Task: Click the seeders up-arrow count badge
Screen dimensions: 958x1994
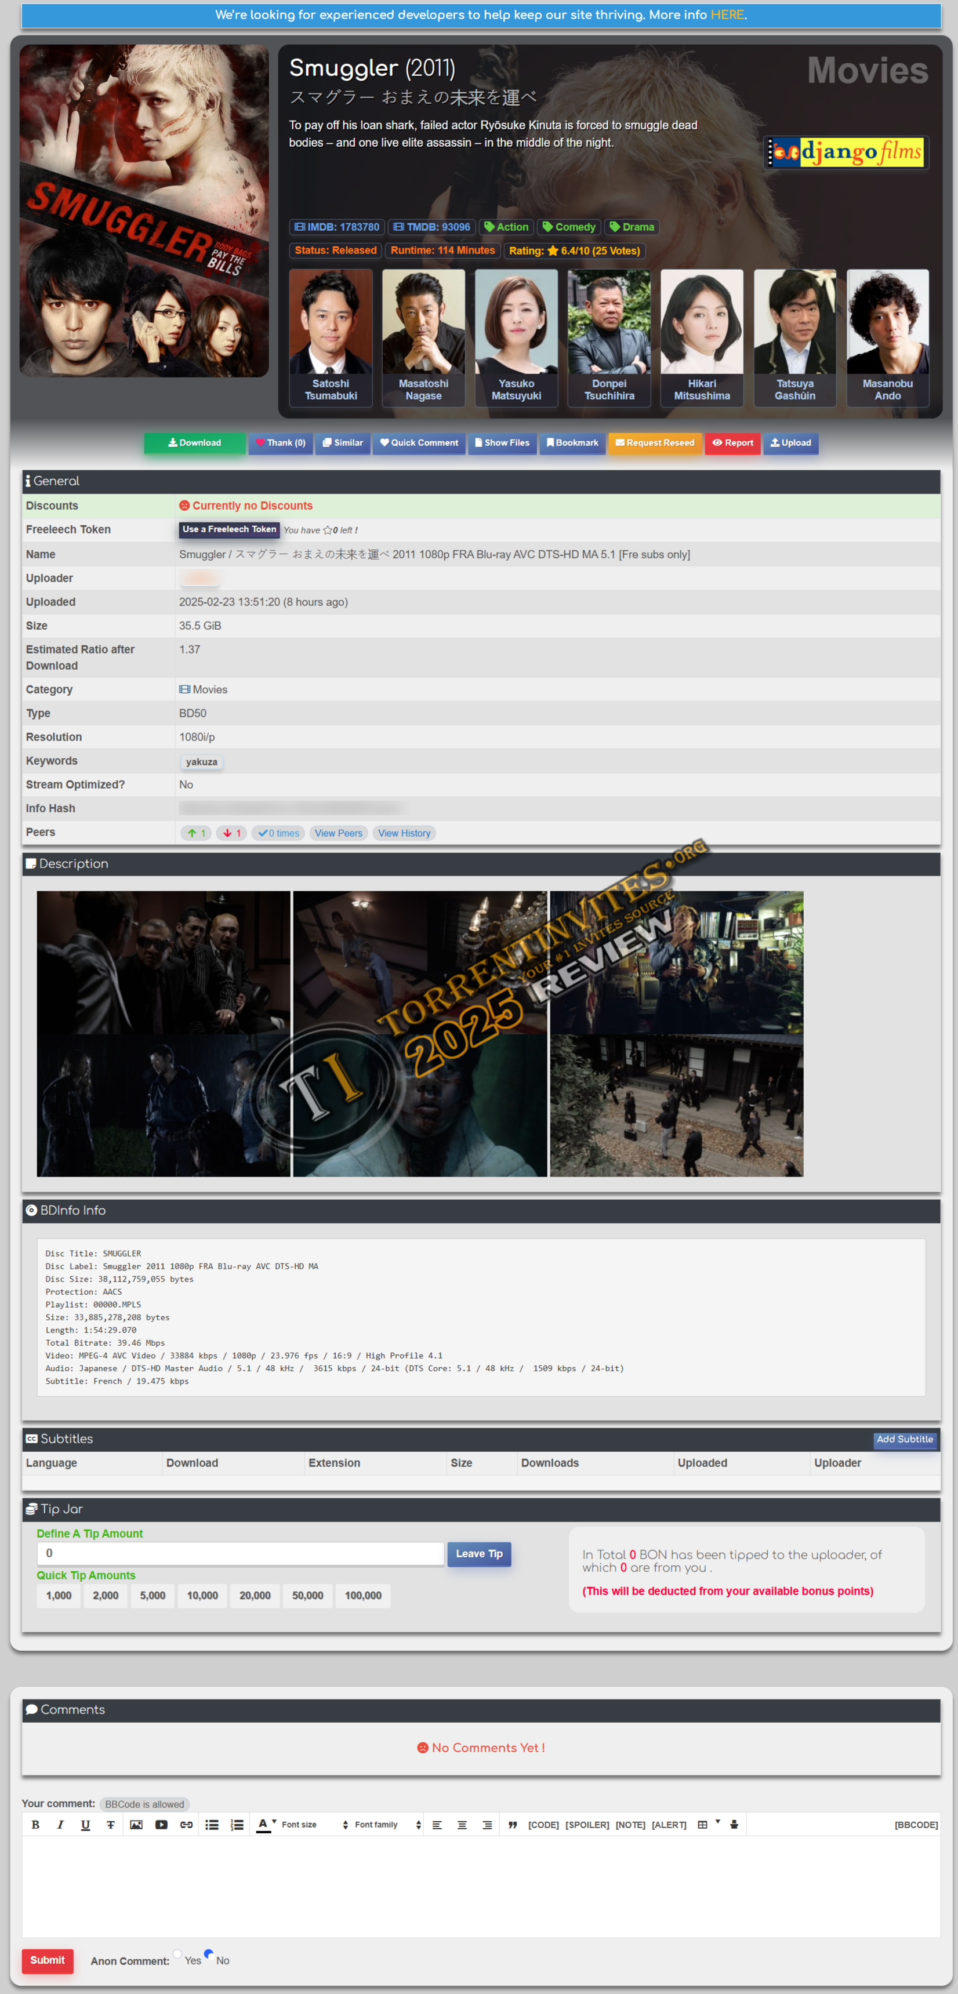Action: point(197,833)
